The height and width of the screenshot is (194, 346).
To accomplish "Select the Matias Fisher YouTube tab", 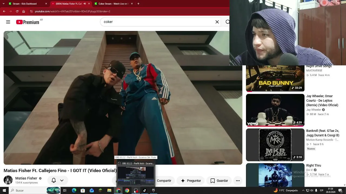I will coord(69,4).
